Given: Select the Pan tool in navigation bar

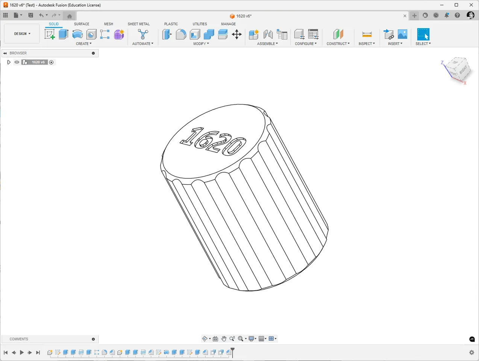Looking at the screenshot, I should click(x=224, y=338).
